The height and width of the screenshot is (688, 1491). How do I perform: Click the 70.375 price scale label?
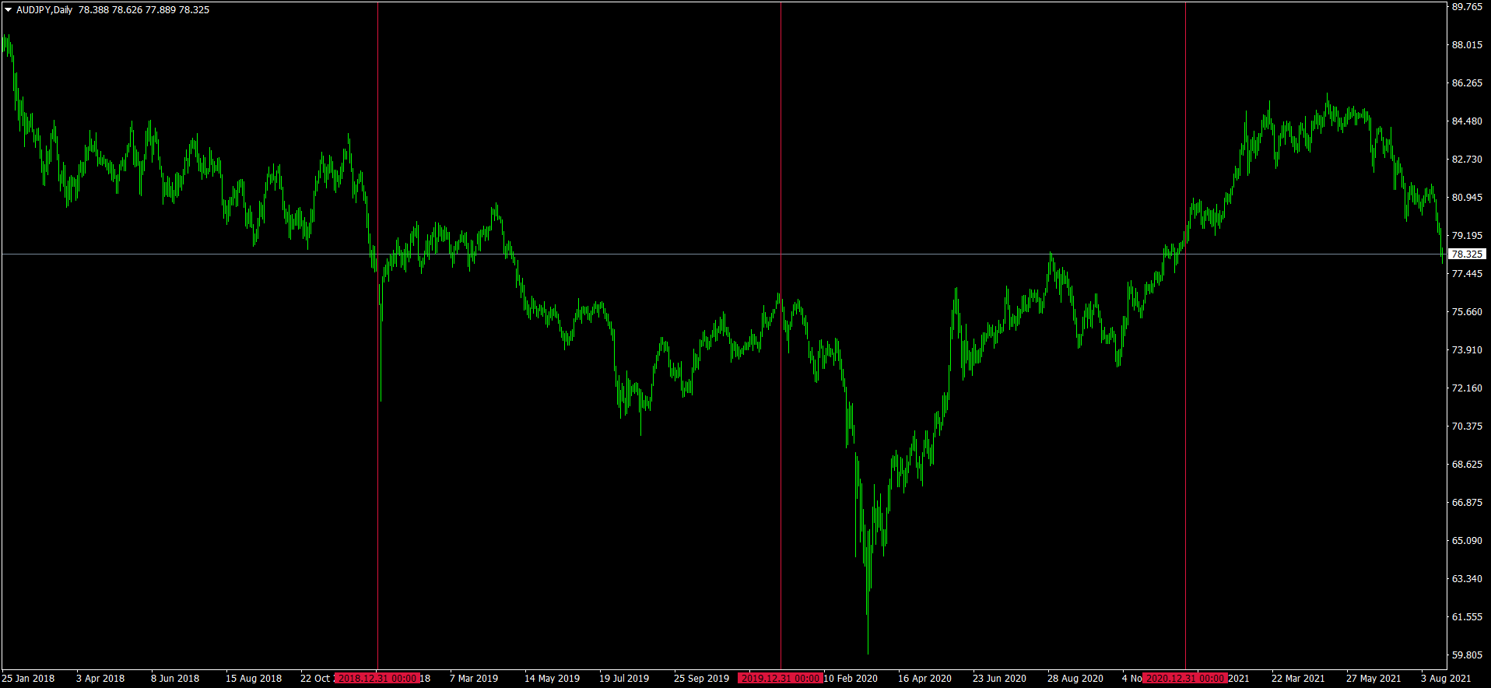(x=1467, y=426)
